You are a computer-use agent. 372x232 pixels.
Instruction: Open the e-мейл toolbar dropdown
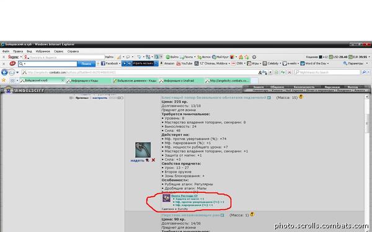(290, 64)
